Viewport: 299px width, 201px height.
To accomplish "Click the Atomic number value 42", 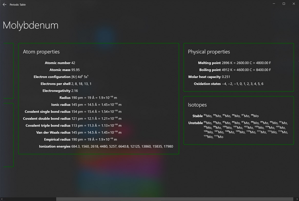I will click(x=73, y=63).
